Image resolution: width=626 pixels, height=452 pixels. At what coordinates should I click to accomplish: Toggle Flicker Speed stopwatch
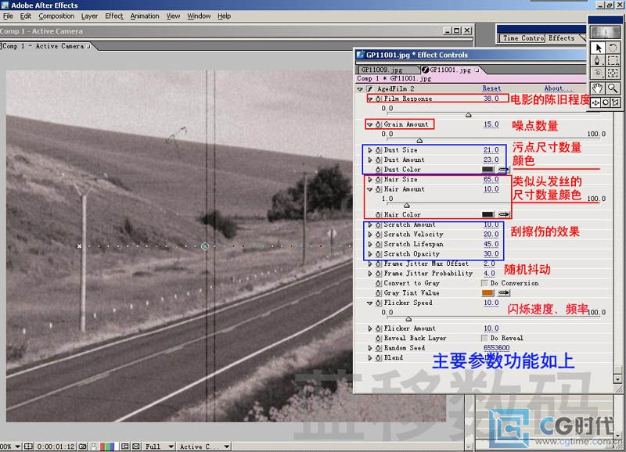coord(379,303)
